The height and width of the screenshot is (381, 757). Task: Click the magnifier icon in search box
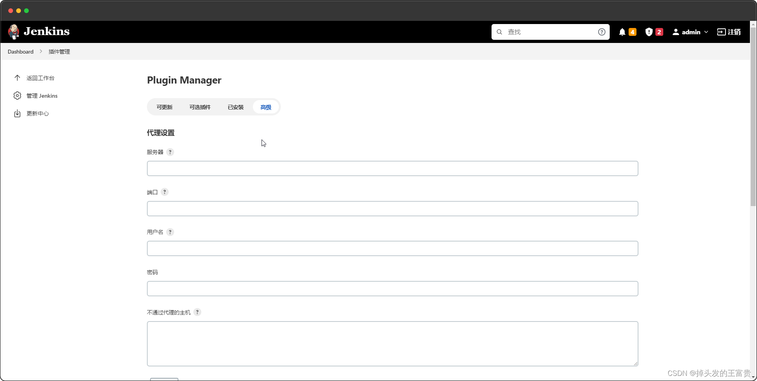pyautogui.click(x=499, y=32)
